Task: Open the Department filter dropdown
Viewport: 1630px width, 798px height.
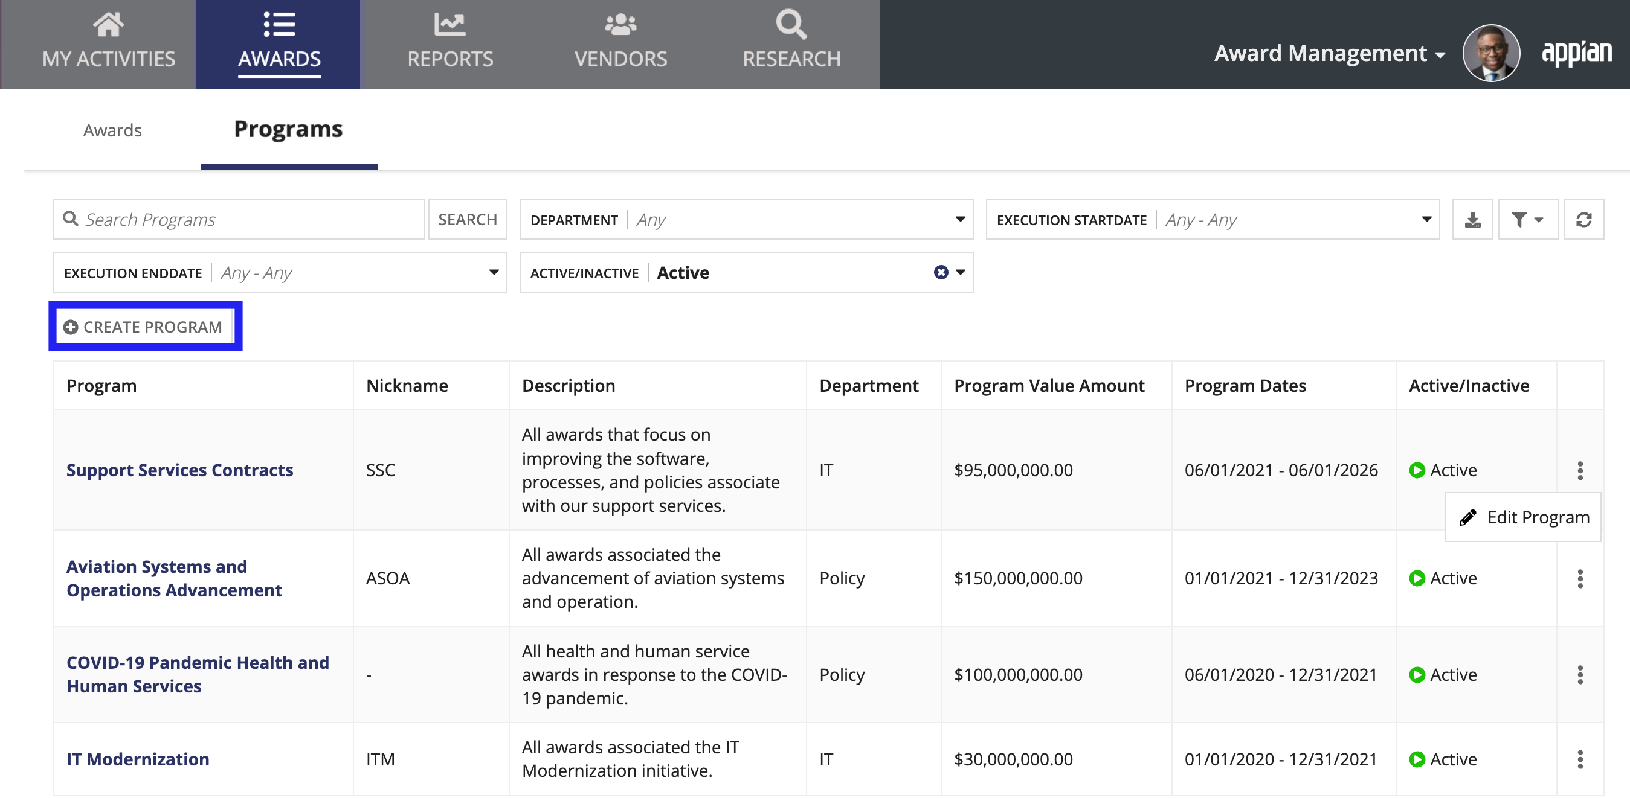Action: [746, 219]
